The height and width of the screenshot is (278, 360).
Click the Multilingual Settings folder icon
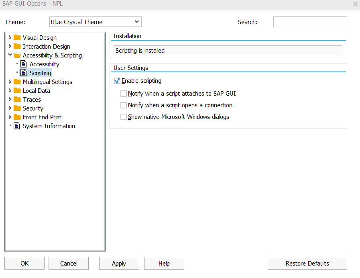(17, 82)
